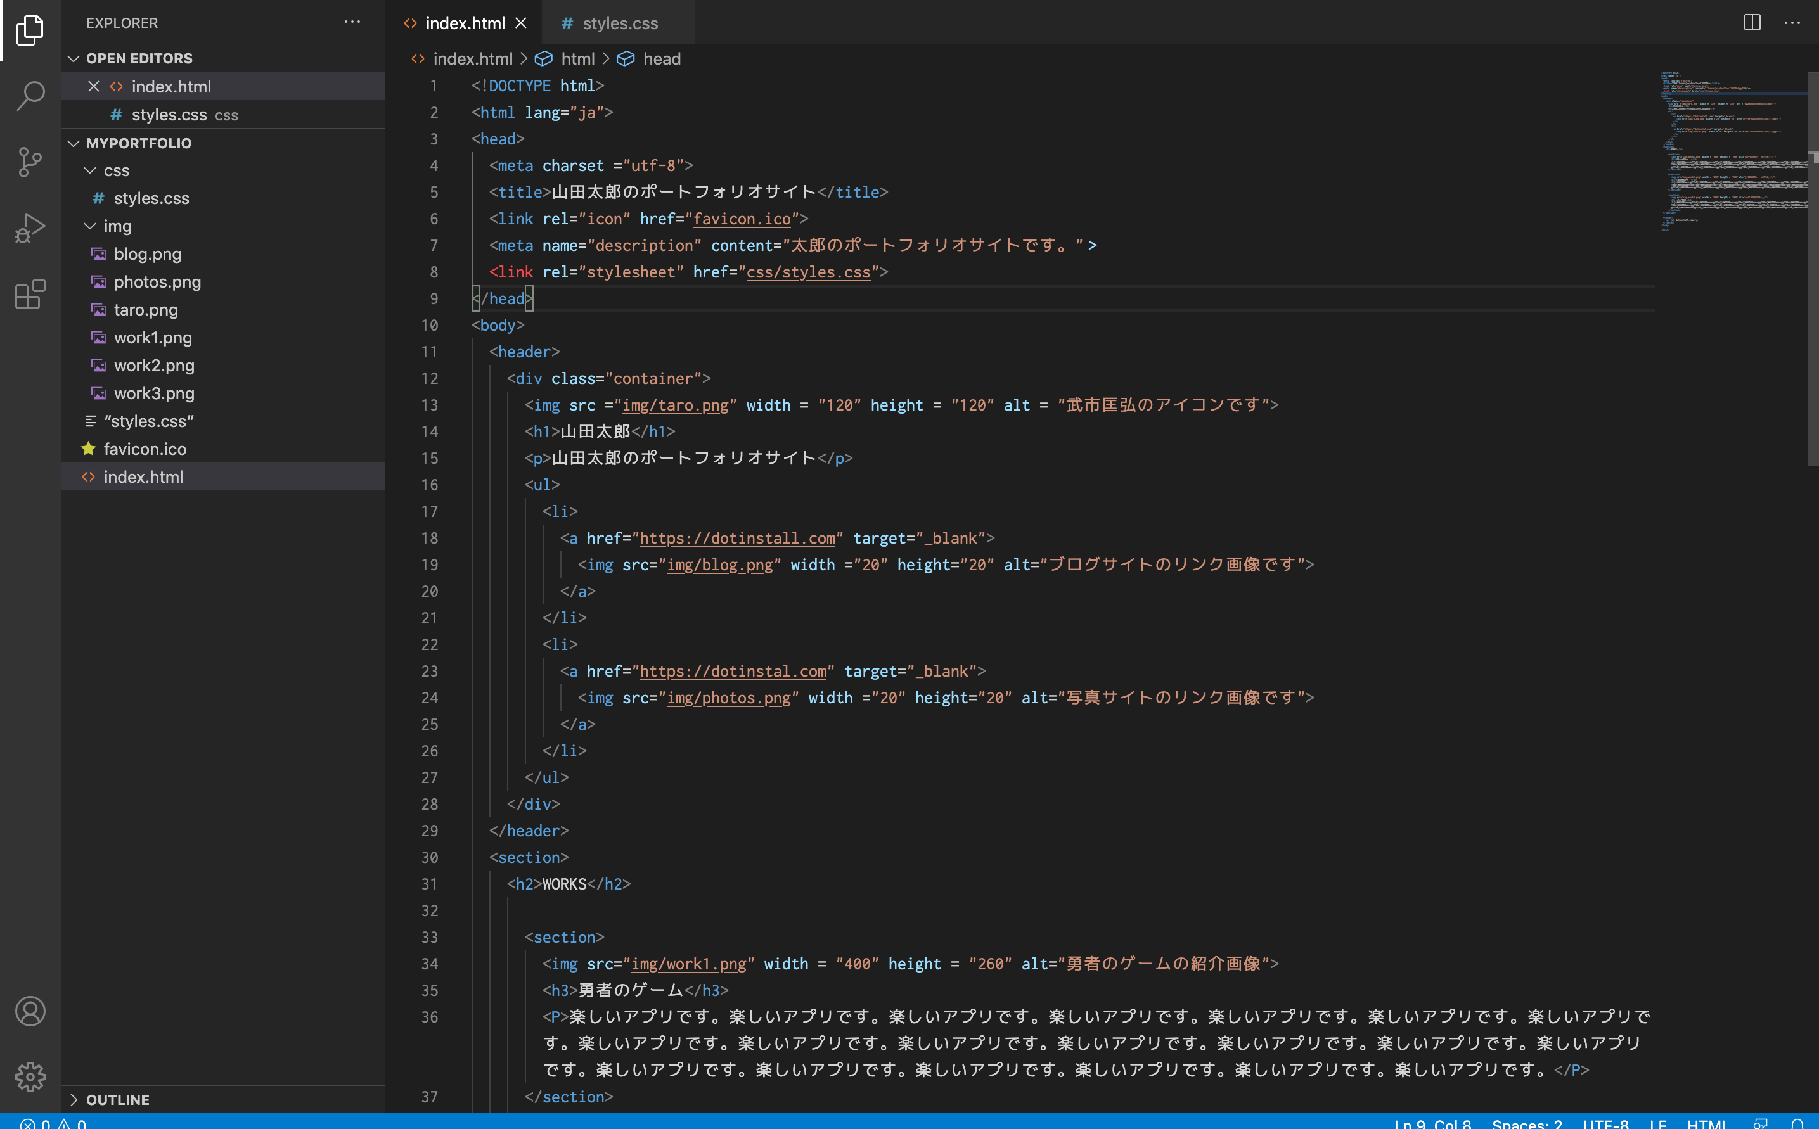Close the index.html editor tab
The image size is (1819, 1129).
[522, 23]
